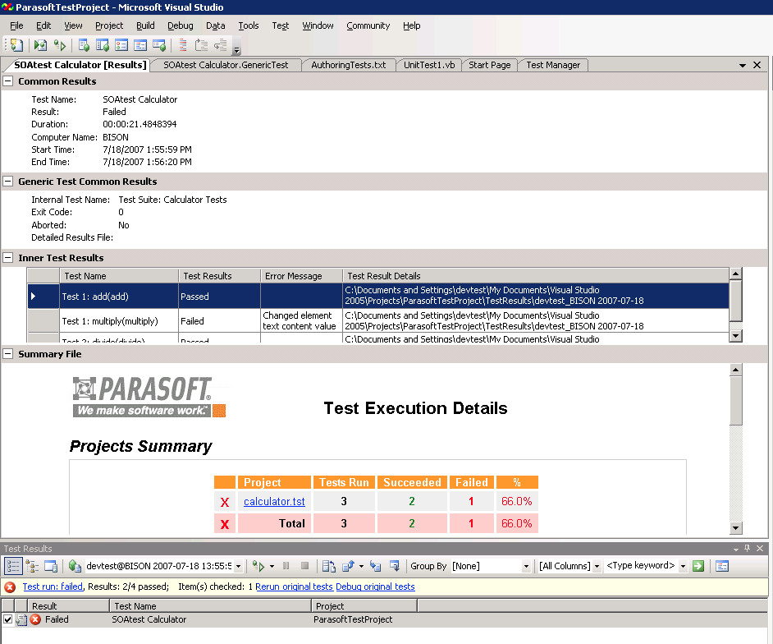Collapse the Generic Test Common Results section
Screen dimensions: 773x644
(x=8, y=182)
